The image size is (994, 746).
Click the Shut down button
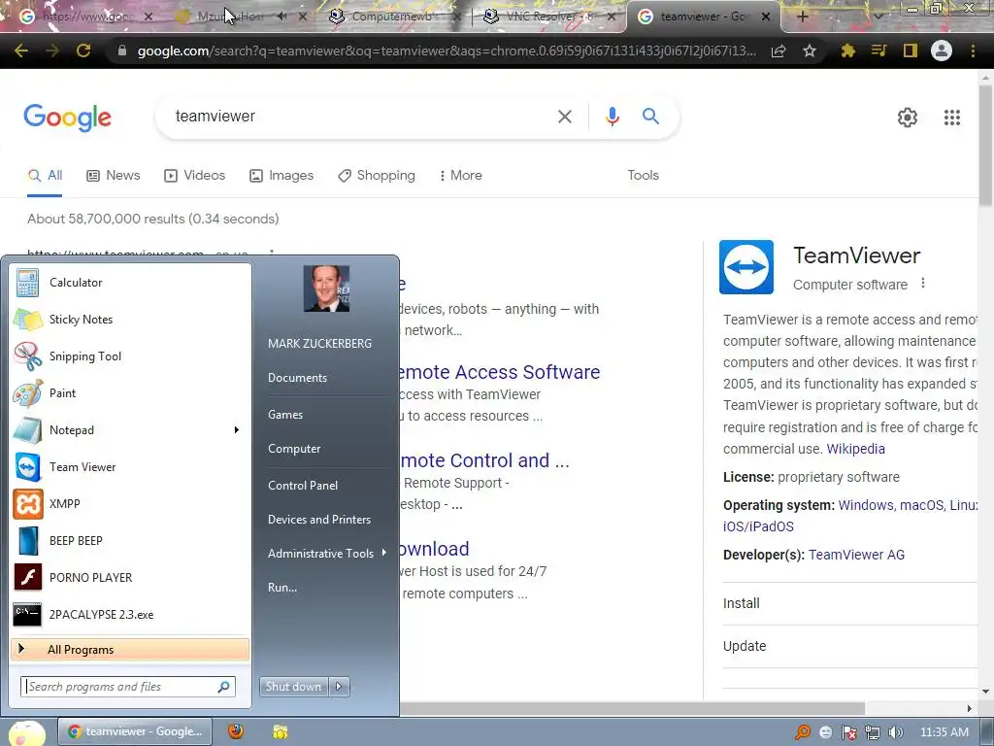[x=293, y=687]
